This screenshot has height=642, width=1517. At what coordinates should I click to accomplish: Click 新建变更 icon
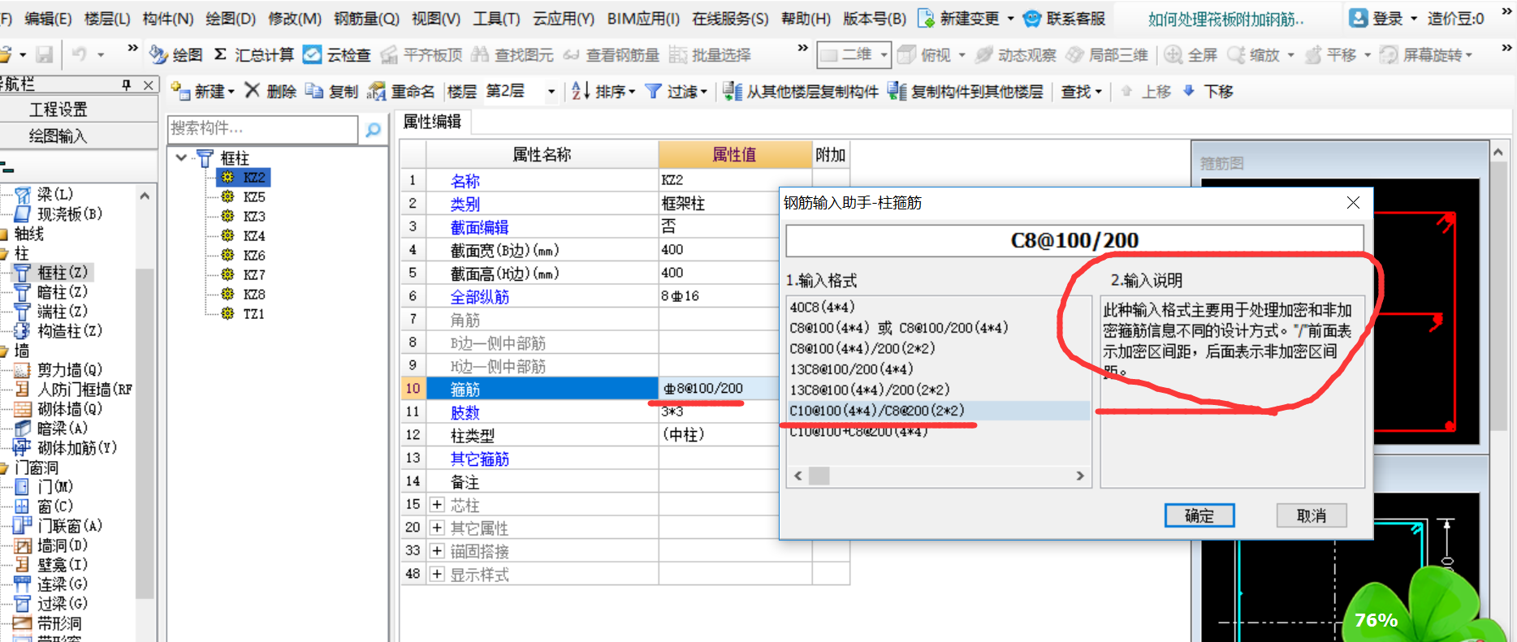(925, 18)
